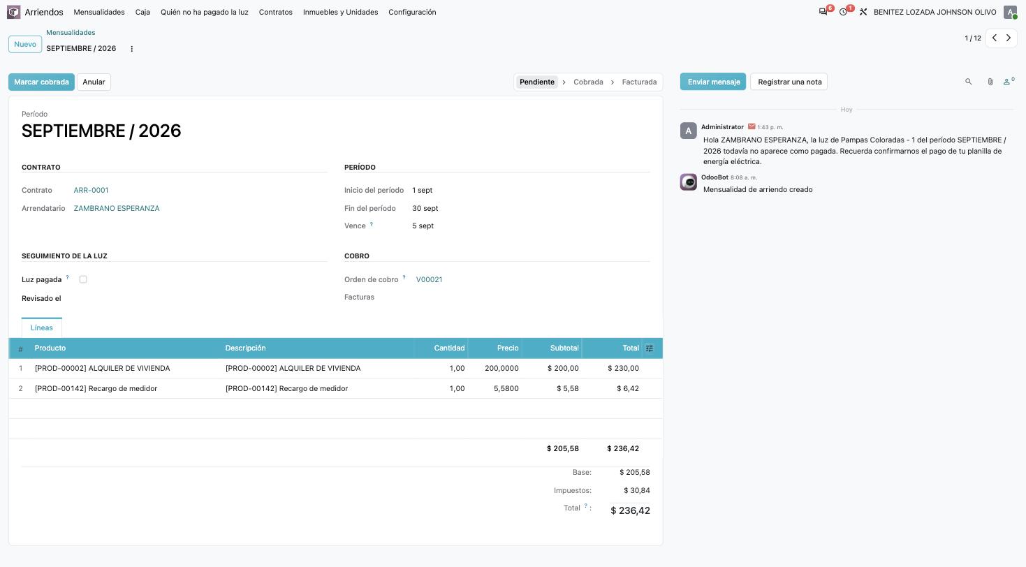The height and width of the screenshot is (567, 1026).
Task: Set status to Cobrada
Action: click(588, 82)
